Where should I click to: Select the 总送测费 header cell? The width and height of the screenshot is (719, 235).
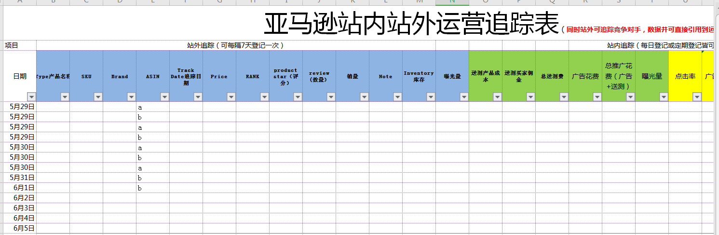point(552,76)
